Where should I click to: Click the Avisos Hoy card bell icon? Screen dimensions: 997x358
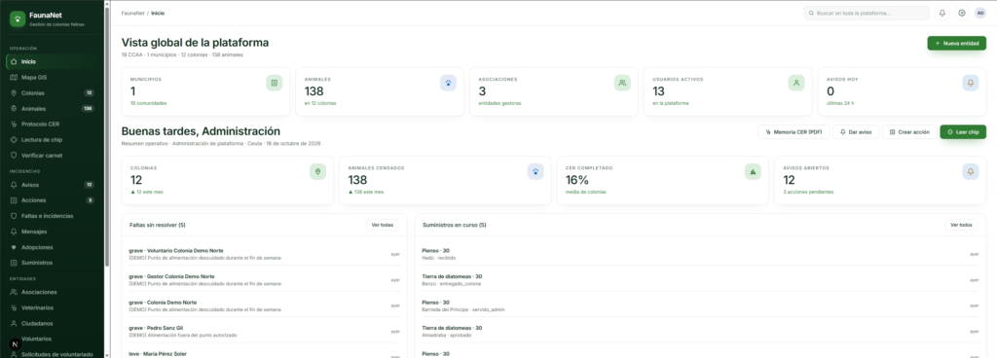click(x=971, y=83)
